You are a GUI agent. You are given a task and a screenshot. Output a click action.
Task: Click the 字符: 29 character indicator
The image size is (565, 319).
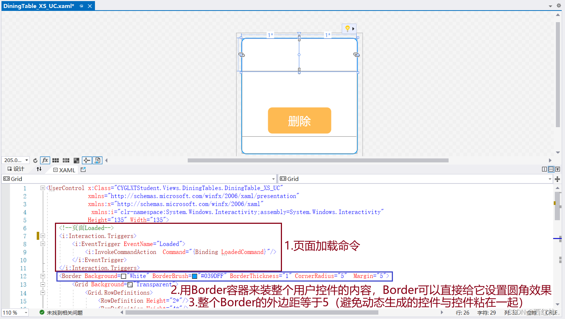click(486, 313)
